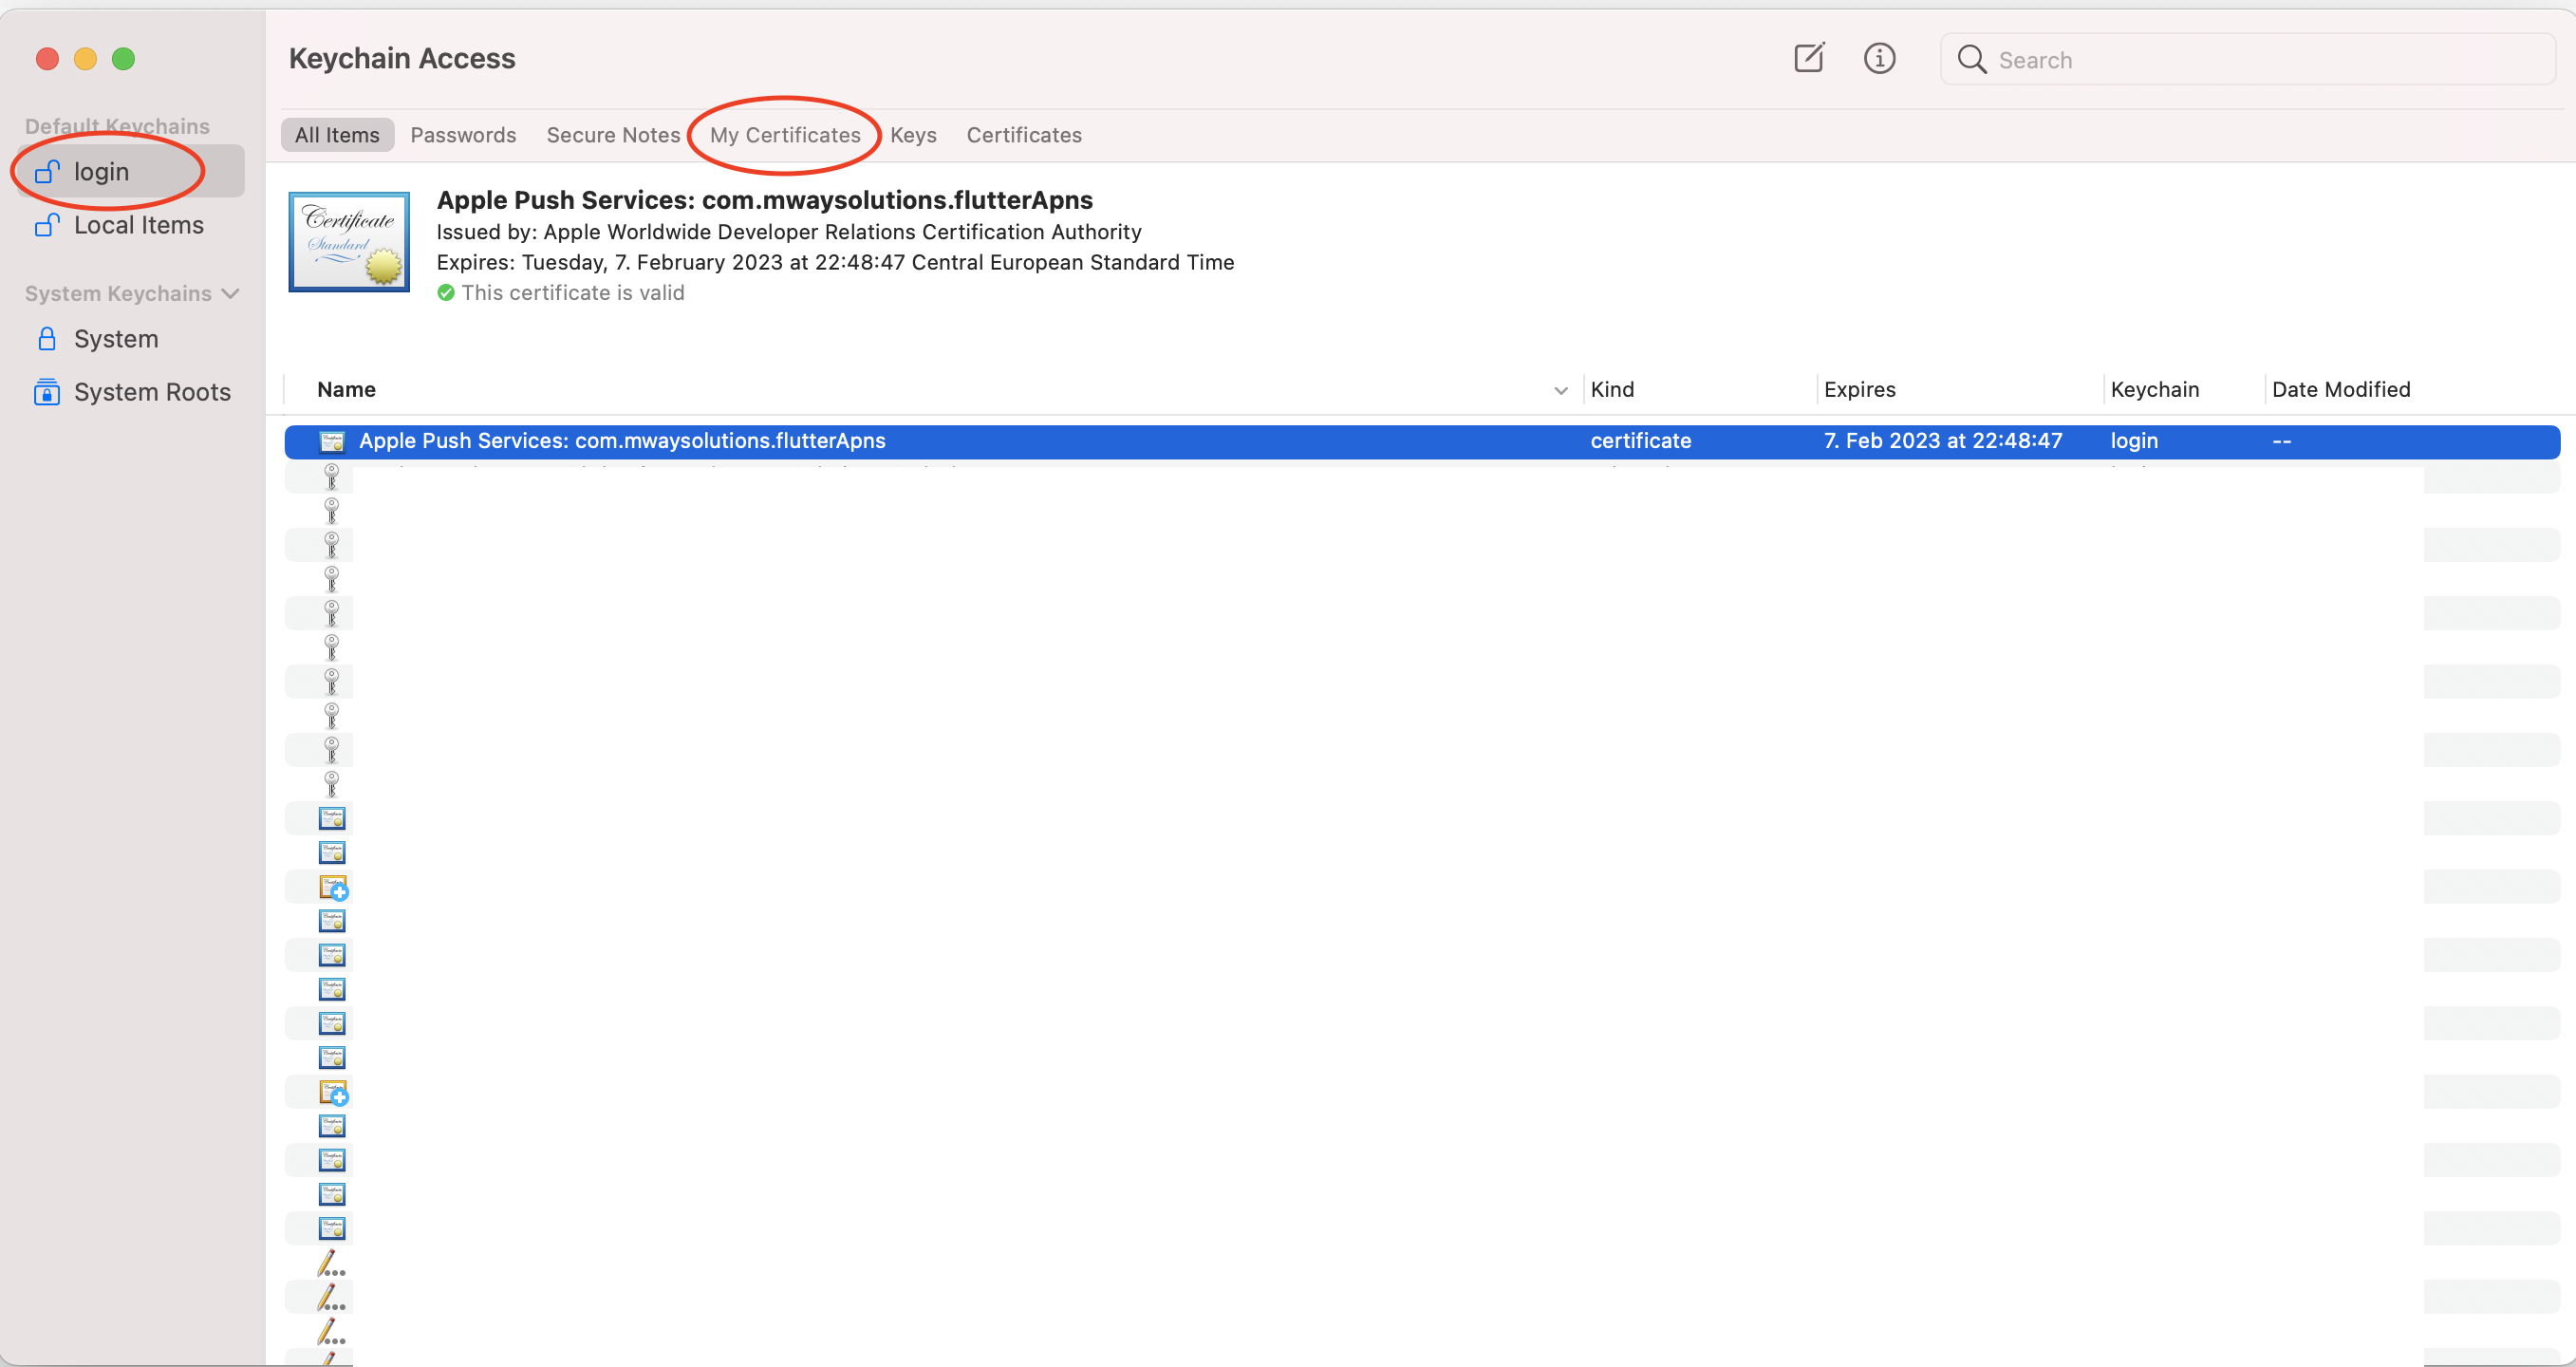Click the Kind column header
The image size is (2576, 1367).
1612,390
